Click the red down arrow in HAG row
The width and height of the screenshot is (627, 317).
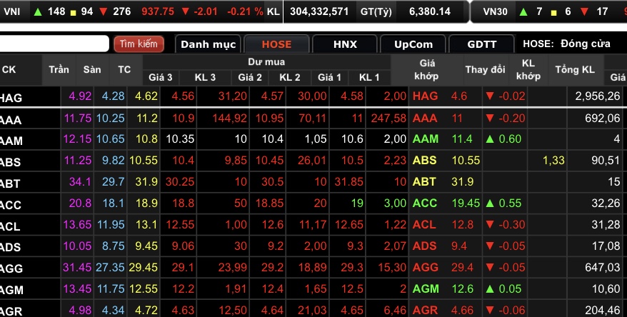point(489,96)
